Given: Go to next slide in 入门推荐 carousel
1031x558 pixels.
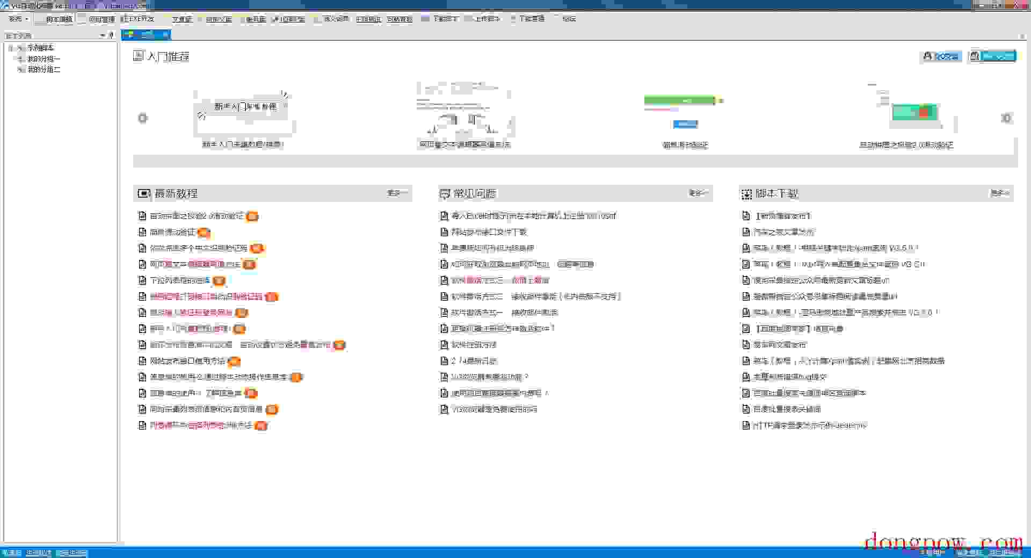Looking at the screenshot, I should 1006,118.
